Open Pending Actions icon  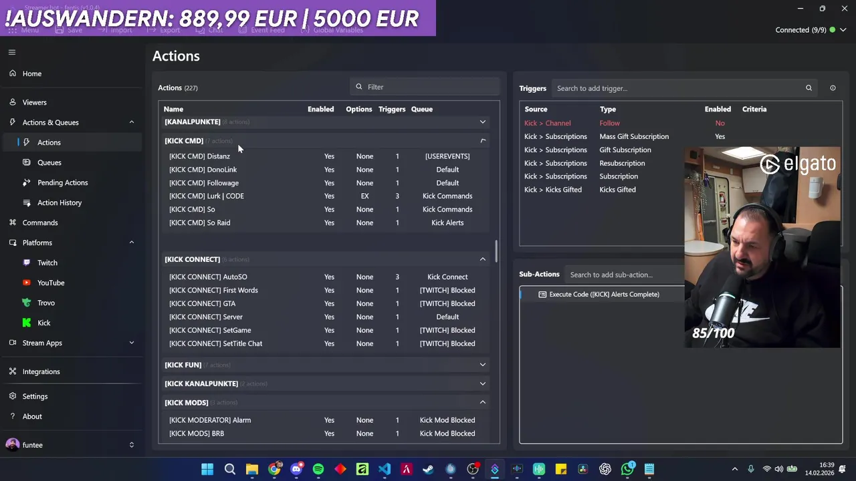click(27, 182)
